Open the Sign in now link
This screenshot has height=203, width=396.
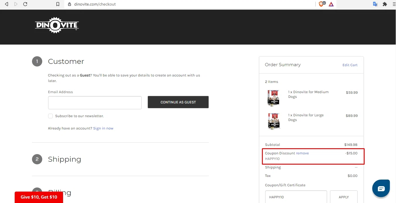[103, 128]
